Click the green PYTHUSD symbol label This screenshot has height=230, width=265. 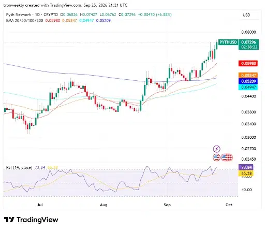point(228,42)
